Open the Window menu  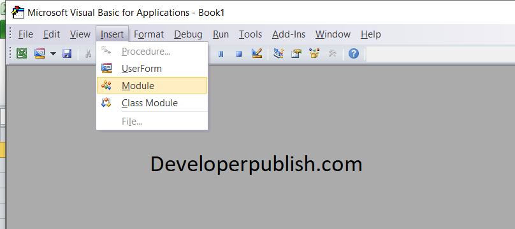[333, 34]
